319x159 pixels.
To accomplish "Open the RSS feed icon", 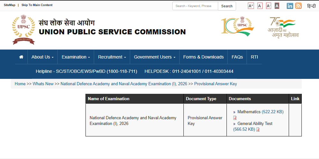I will [x=299, y=6].
